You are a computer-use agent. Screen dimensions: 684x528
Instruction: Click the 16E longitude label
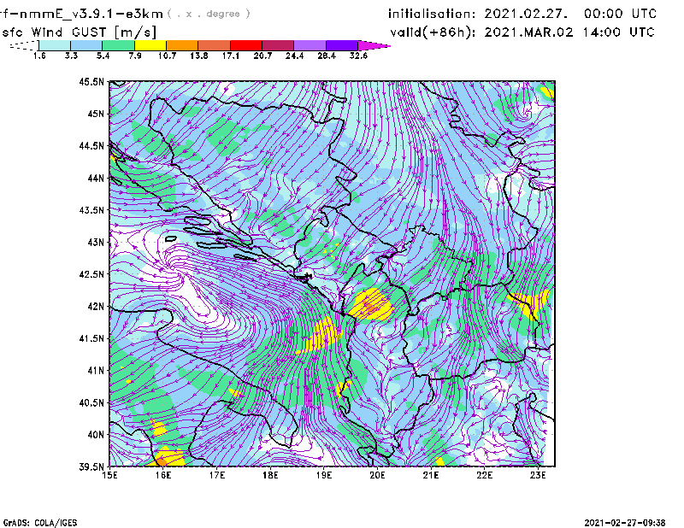click(x=163, y=475)
